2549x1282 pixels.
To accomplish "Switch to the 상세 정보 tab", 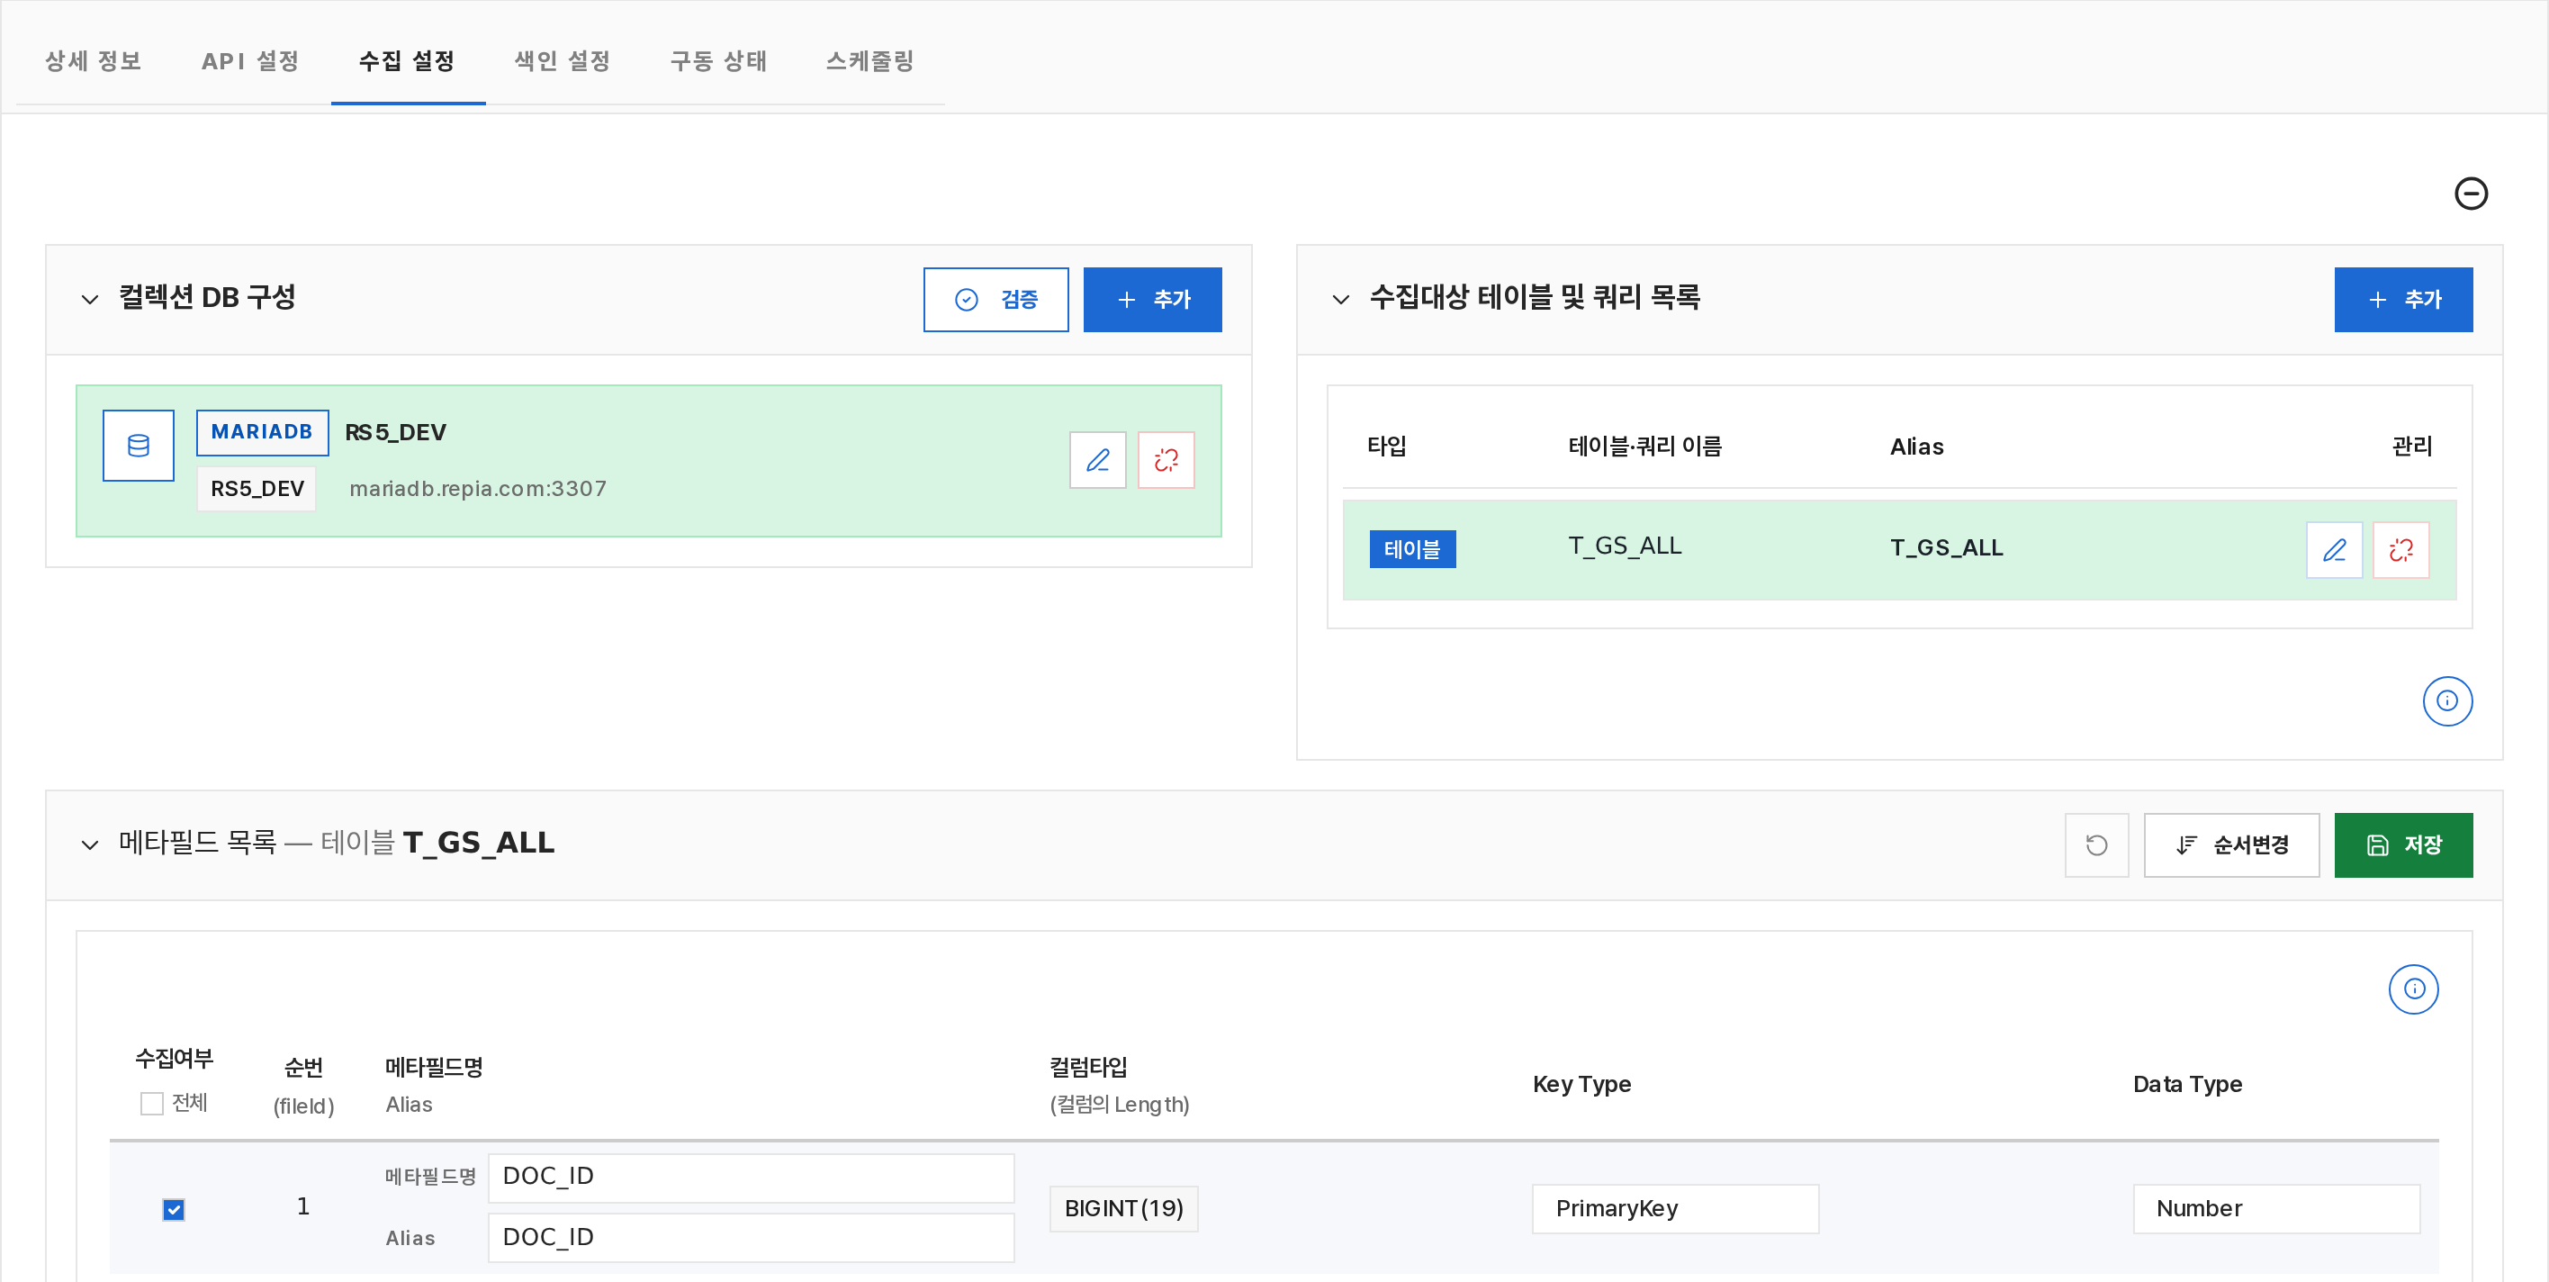I will [93, 61].
